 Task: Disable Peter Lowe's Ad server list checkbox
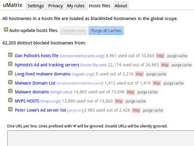10,109
